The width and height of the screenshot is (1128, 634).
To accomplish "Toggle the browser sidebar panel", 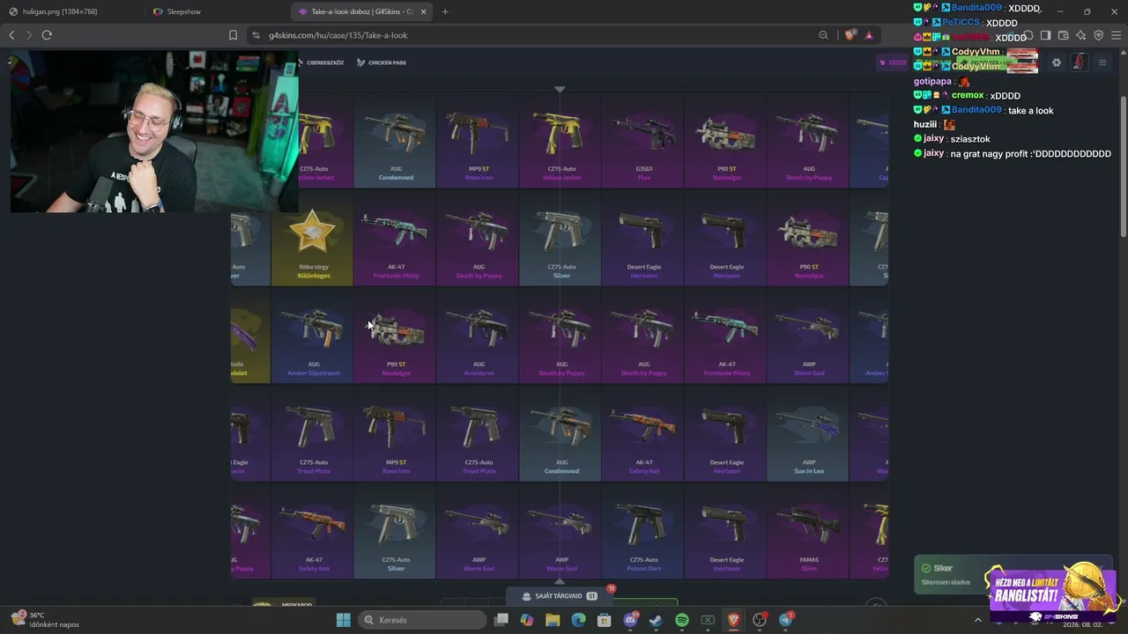I will click(x=1045, y=35).
